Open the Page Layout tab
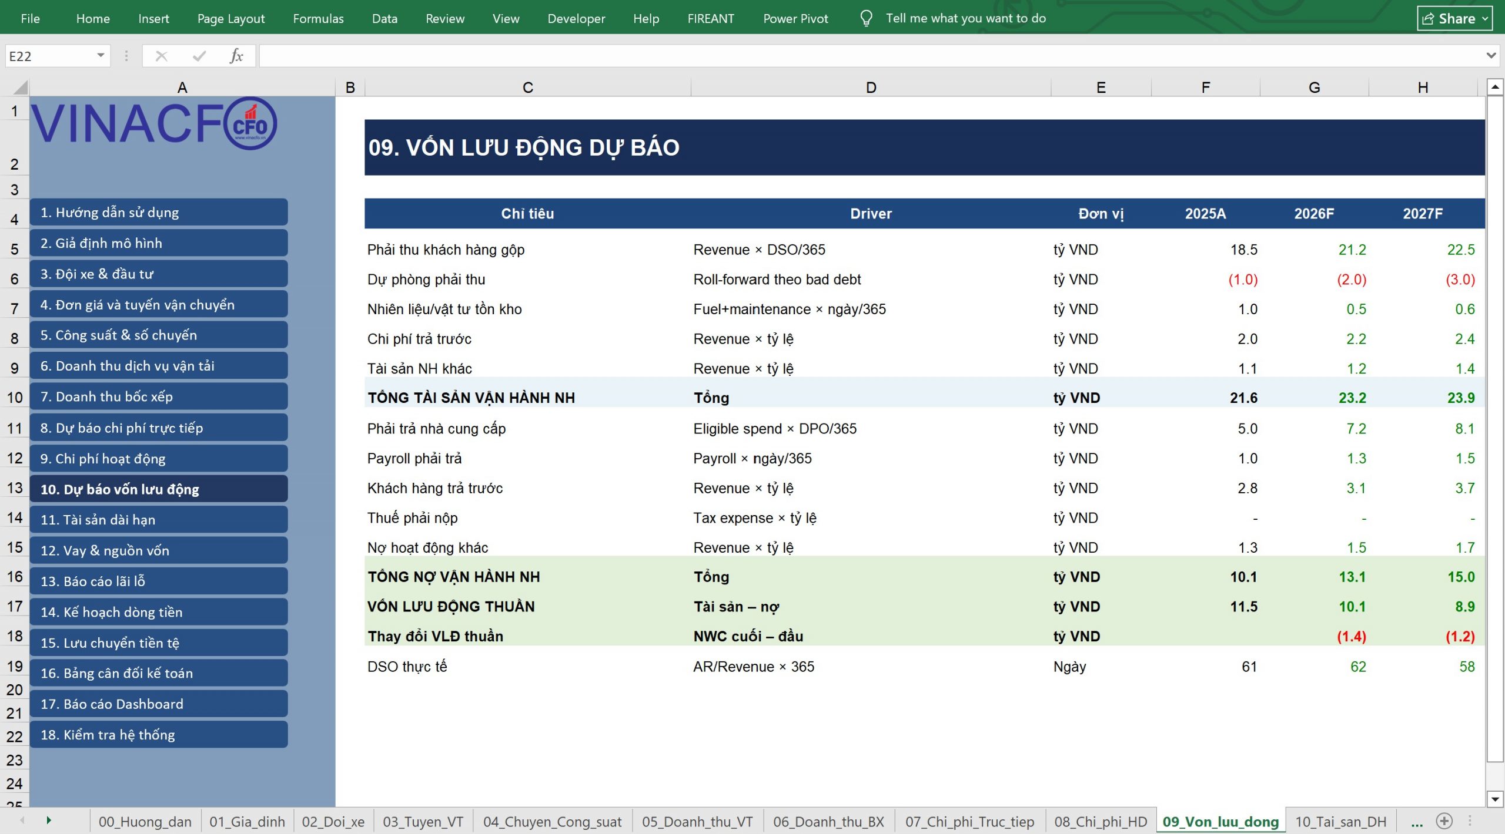Image resolution: width=1505 pixels, height=834 pixels. [x=231, y=18]
